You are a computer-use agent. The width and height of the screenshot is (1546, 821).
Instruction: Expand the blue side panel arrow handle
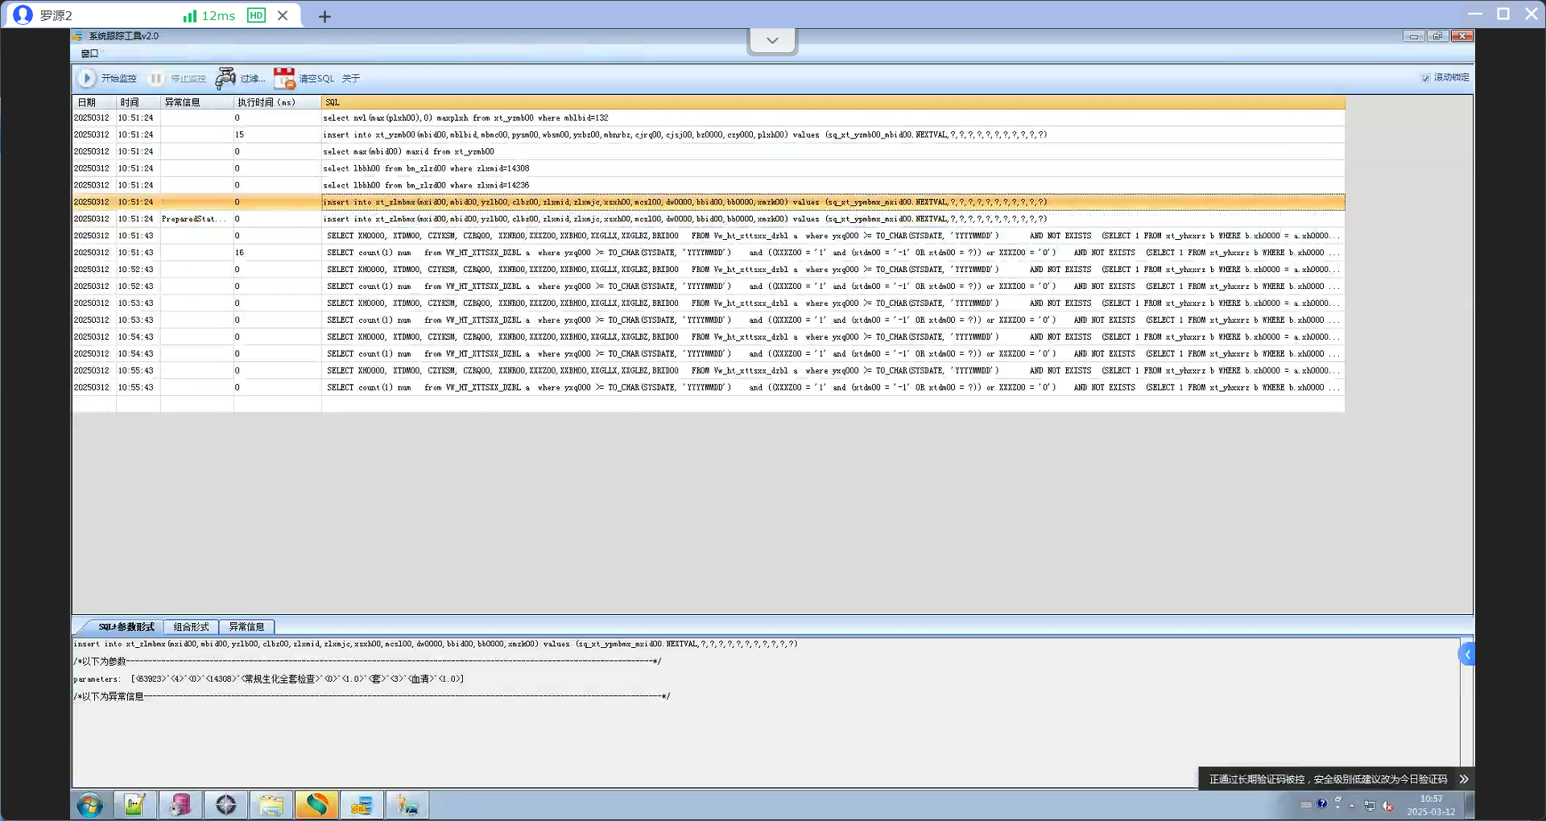1467,654
